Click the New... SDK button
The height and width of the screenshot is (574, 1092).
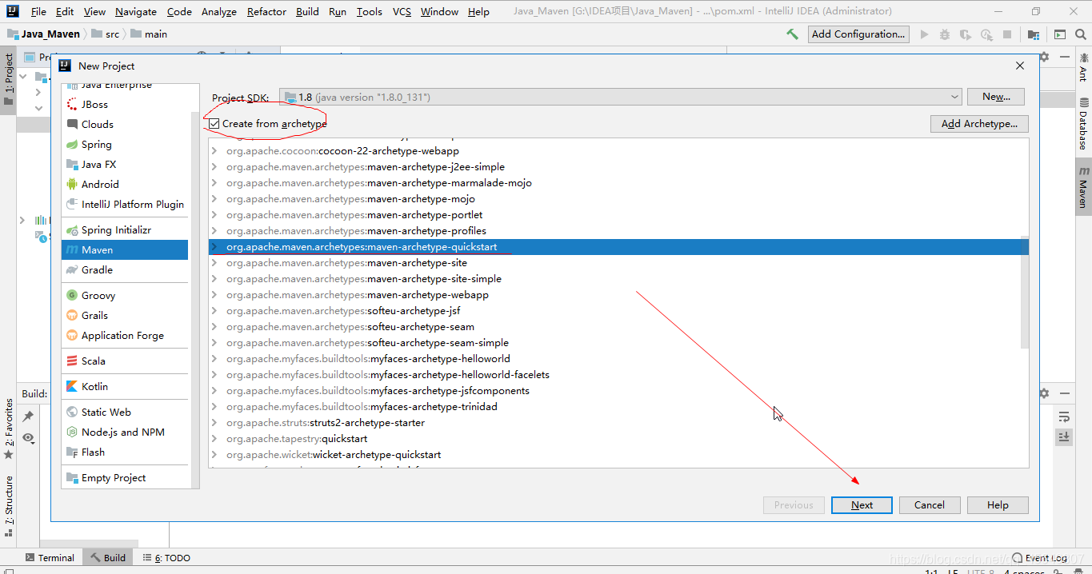996,97
